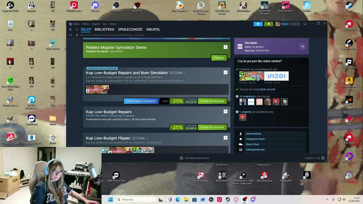This screenshot has width=363, height=204.
Task: Open Steam from the taskbar
Action: pyautogui.click(x=228, y=199)
